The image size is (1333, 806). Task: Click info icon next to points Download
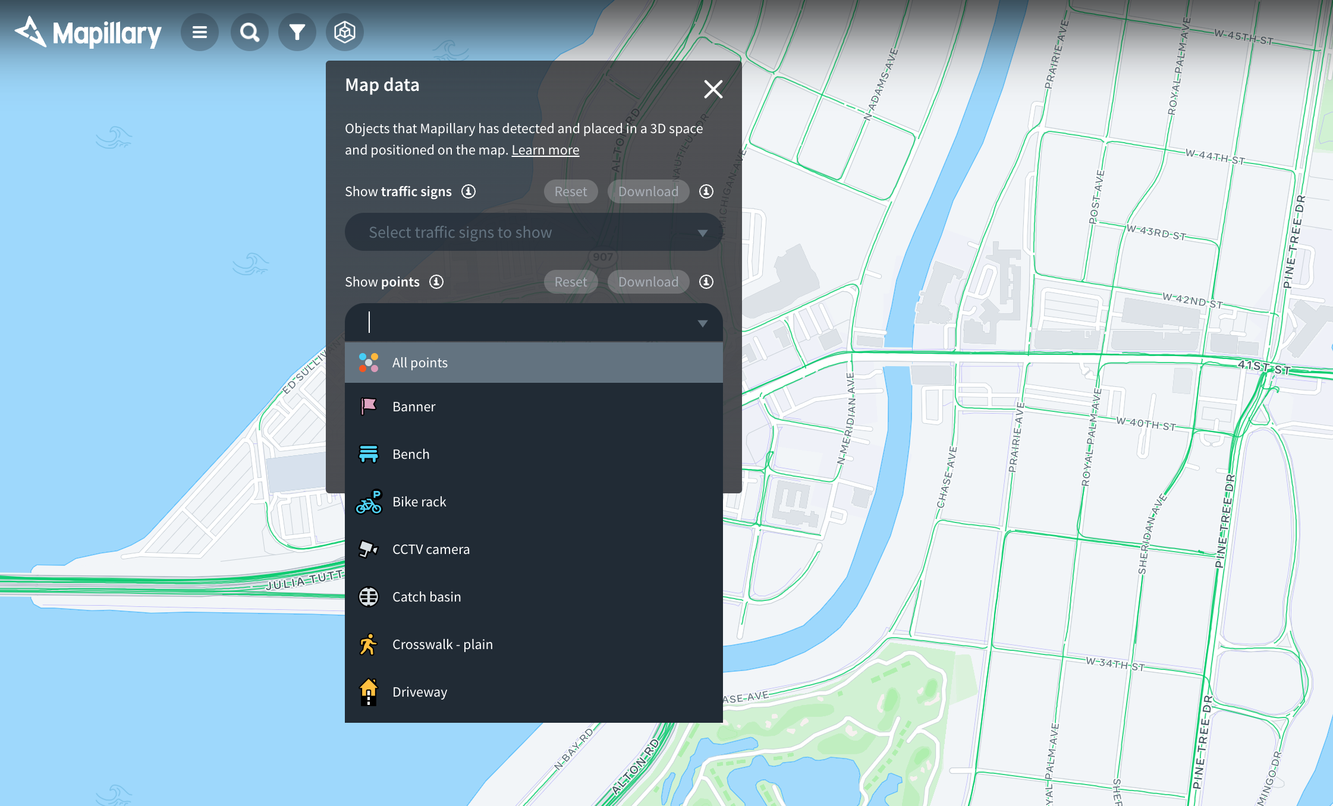tap(706, 282)
